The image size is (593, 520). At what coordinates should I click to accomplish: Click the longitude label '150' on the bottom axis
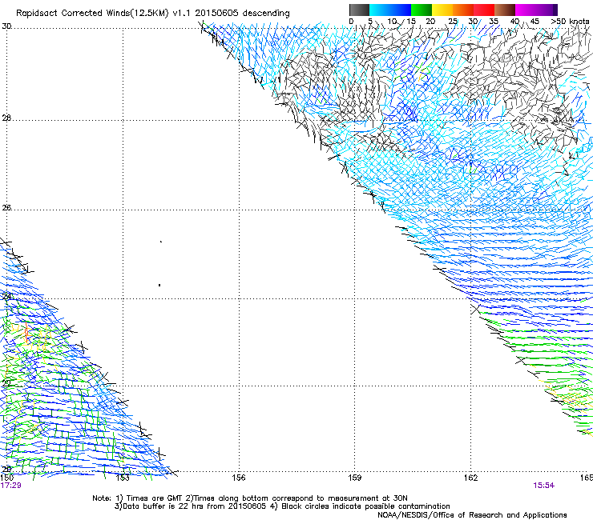pos(6,478)
